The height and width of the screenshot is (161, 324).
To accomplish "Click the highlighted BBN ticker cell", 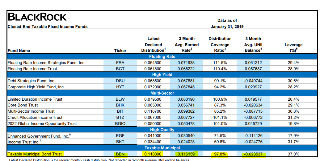I will 120,154.
